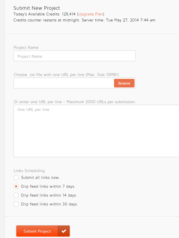The height and width of the screenshot is (238, 179).
Task: Click the server time notice text
Action: click(x=84, y=20)
